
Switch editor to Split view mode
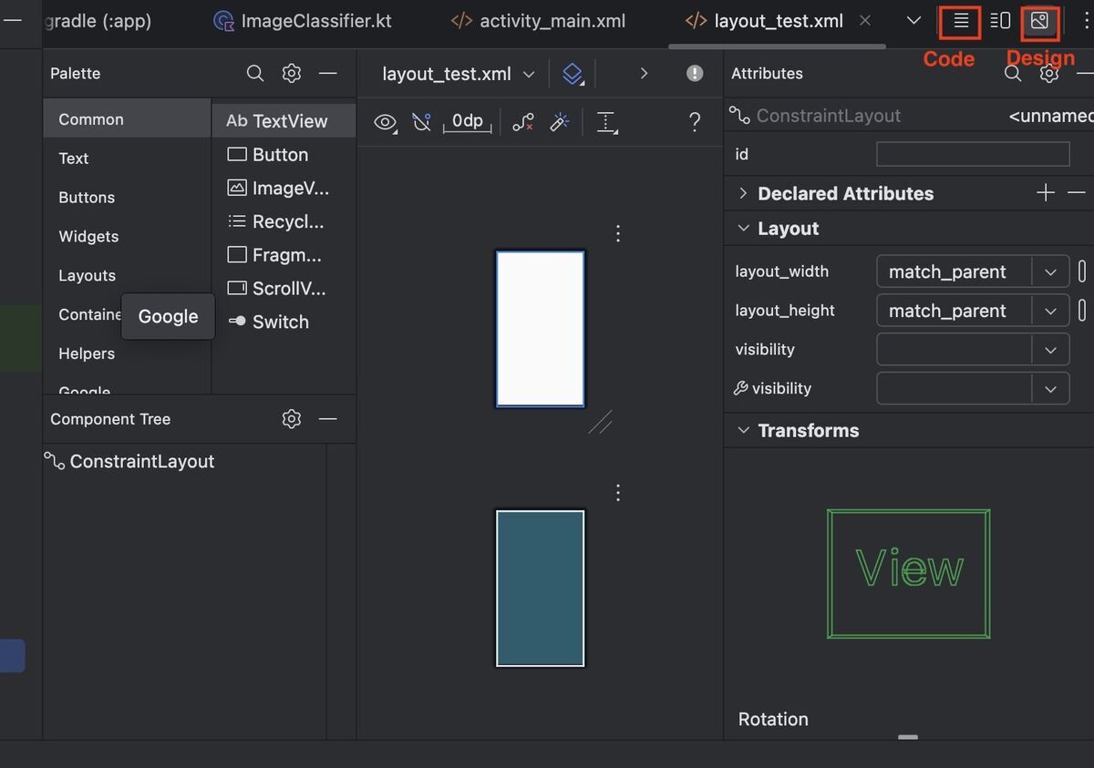(x=1000, y=21)
